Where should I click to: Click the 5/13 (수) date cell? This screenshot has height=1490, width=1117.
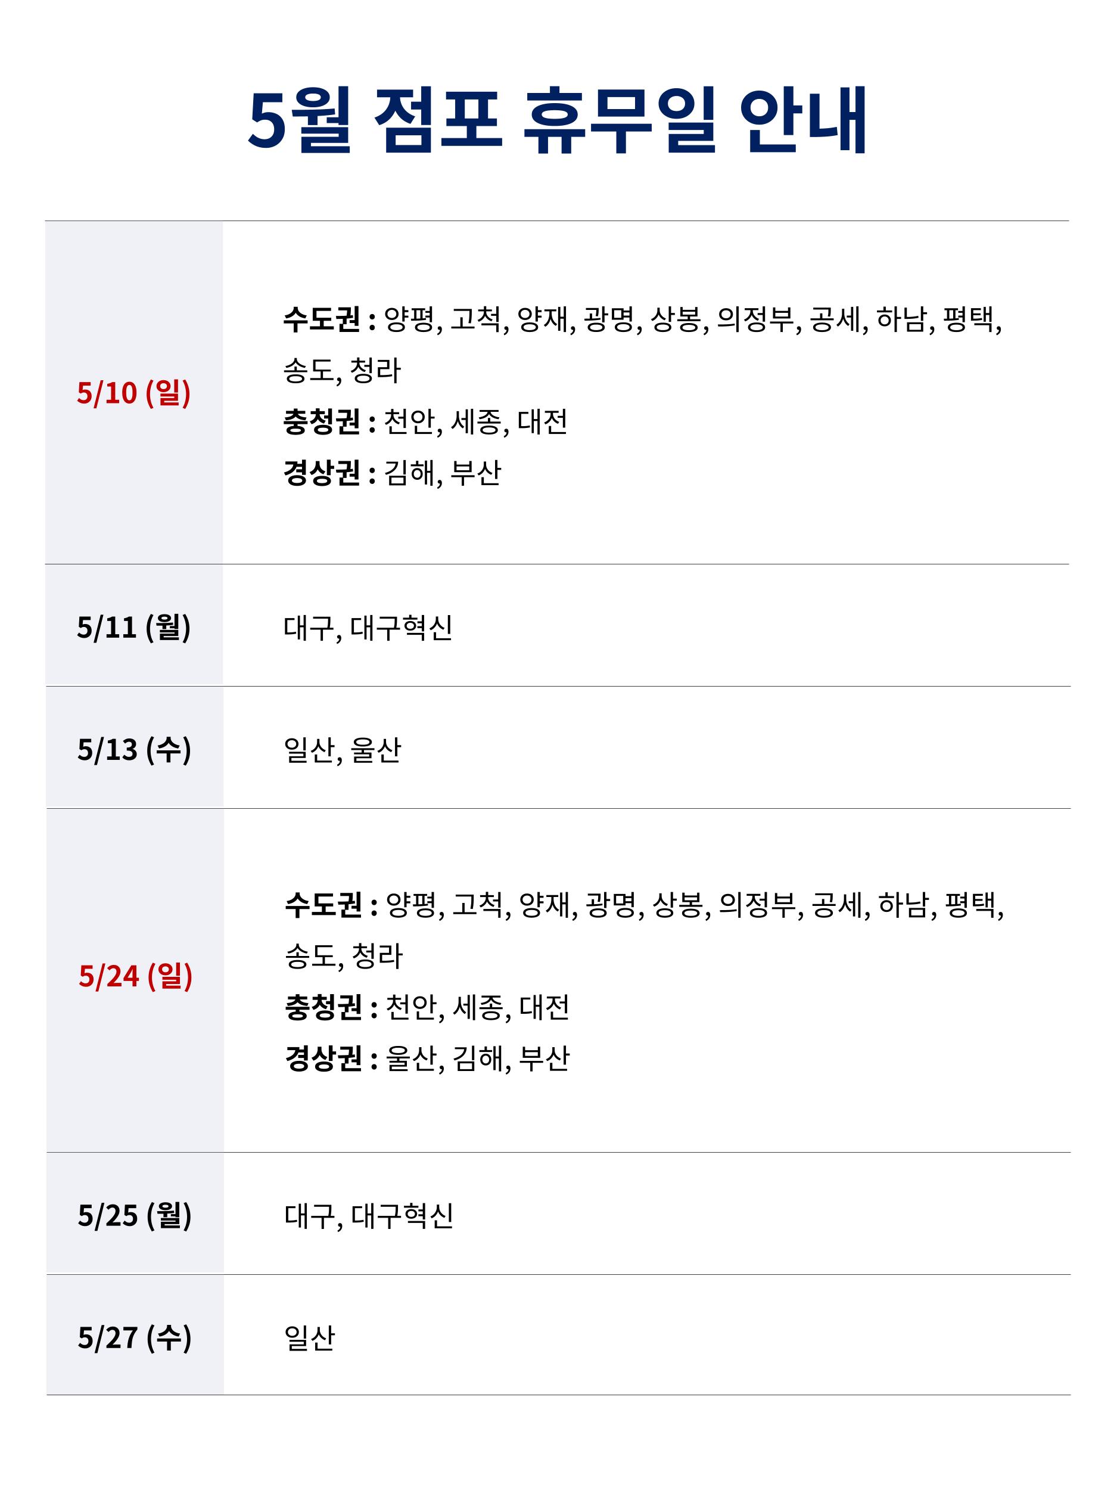point(134,749)
